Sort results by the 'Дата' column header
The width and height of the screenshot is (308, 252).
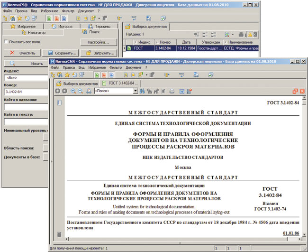pos(186,42)
